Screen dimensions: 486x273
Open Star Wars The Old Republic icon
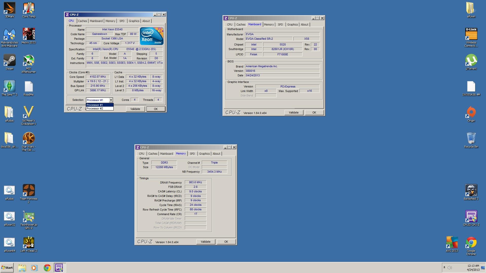29,142
